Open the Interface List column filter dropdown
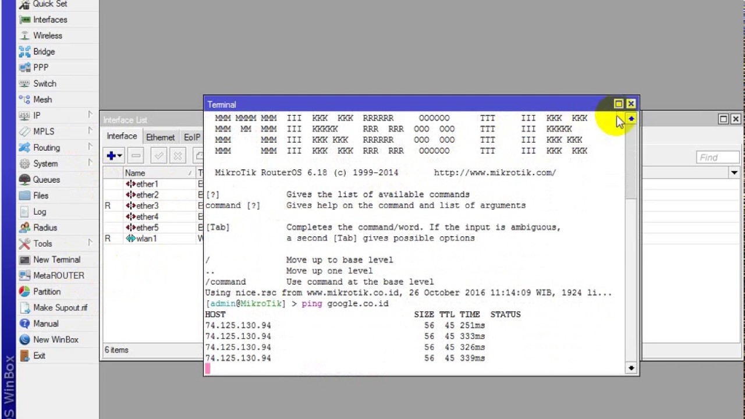Viewport: 745px width, 419px height. pyautogui.click(x=734, y=172)
